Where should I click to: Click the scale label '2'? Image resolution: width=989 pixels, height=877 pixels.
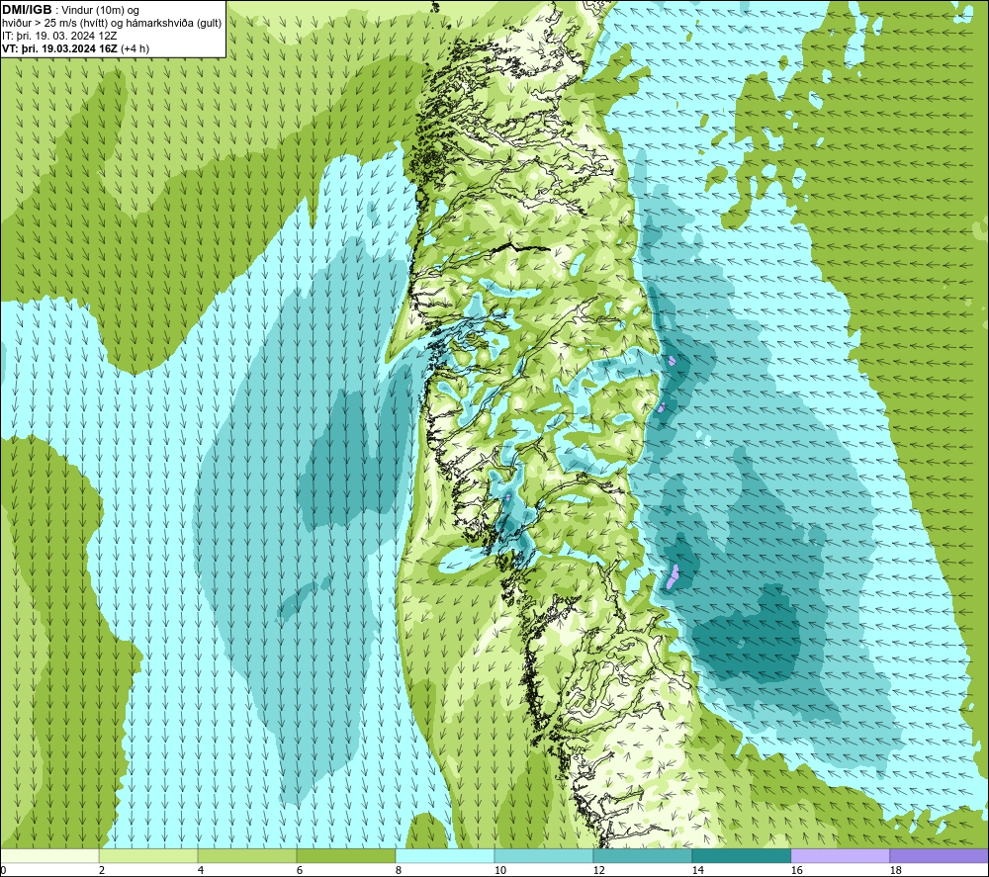[102, 870]
